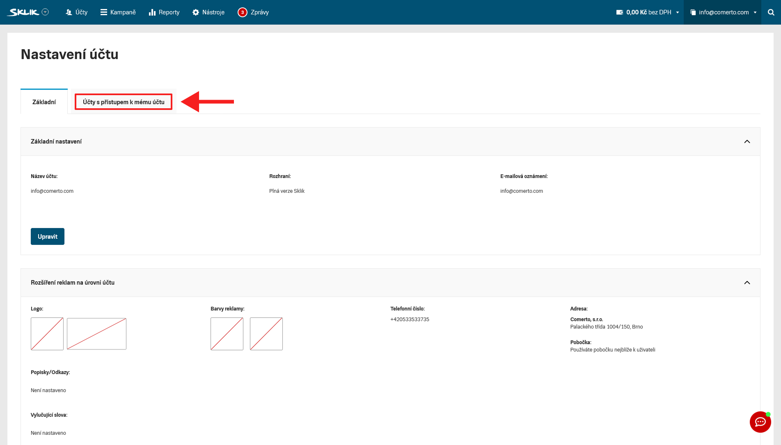Image resolution: width=781 pixels, height=445 pixels.
Task: Open Reporty from top navigation
Action: pos(164,12)
